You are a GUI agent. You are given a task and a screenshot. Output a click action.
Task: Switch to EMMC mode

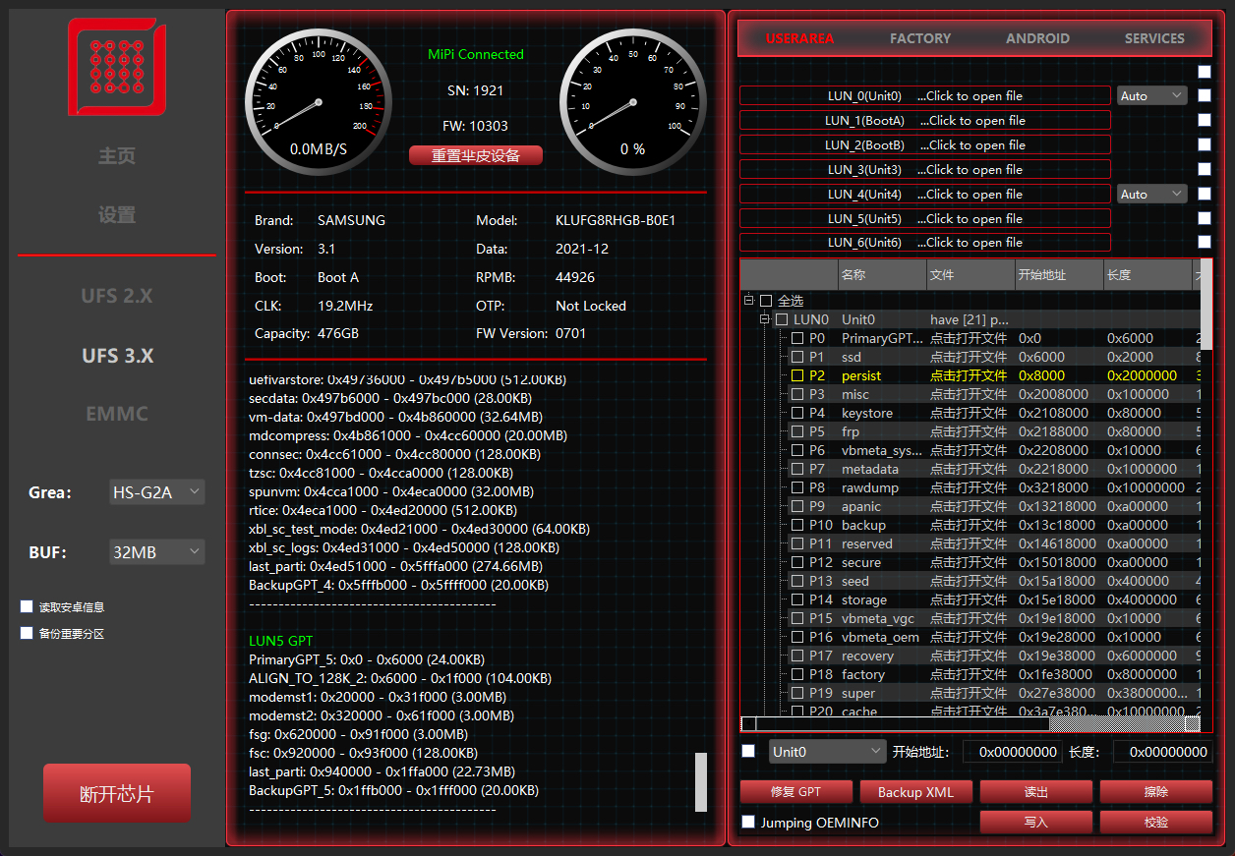pos(116,414)
